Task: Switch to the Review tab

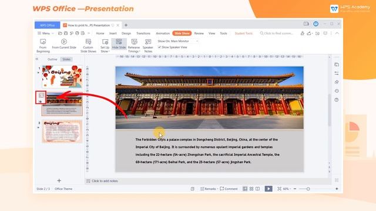Action: (199, 33)
